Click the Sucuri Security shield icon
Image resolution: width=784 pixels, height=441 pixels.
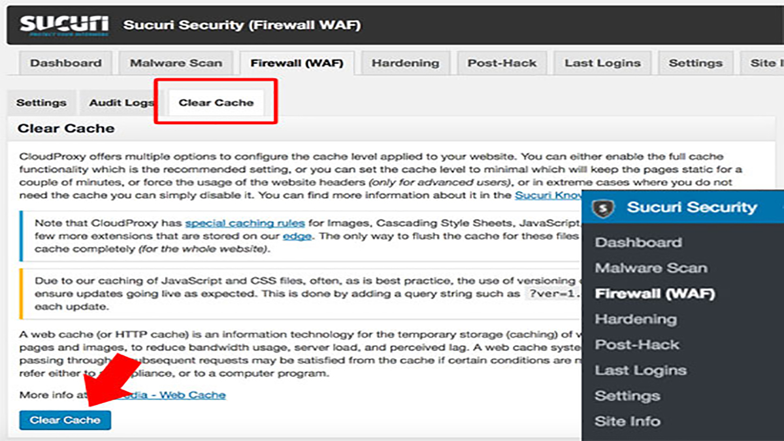click(x=603, y=208)
